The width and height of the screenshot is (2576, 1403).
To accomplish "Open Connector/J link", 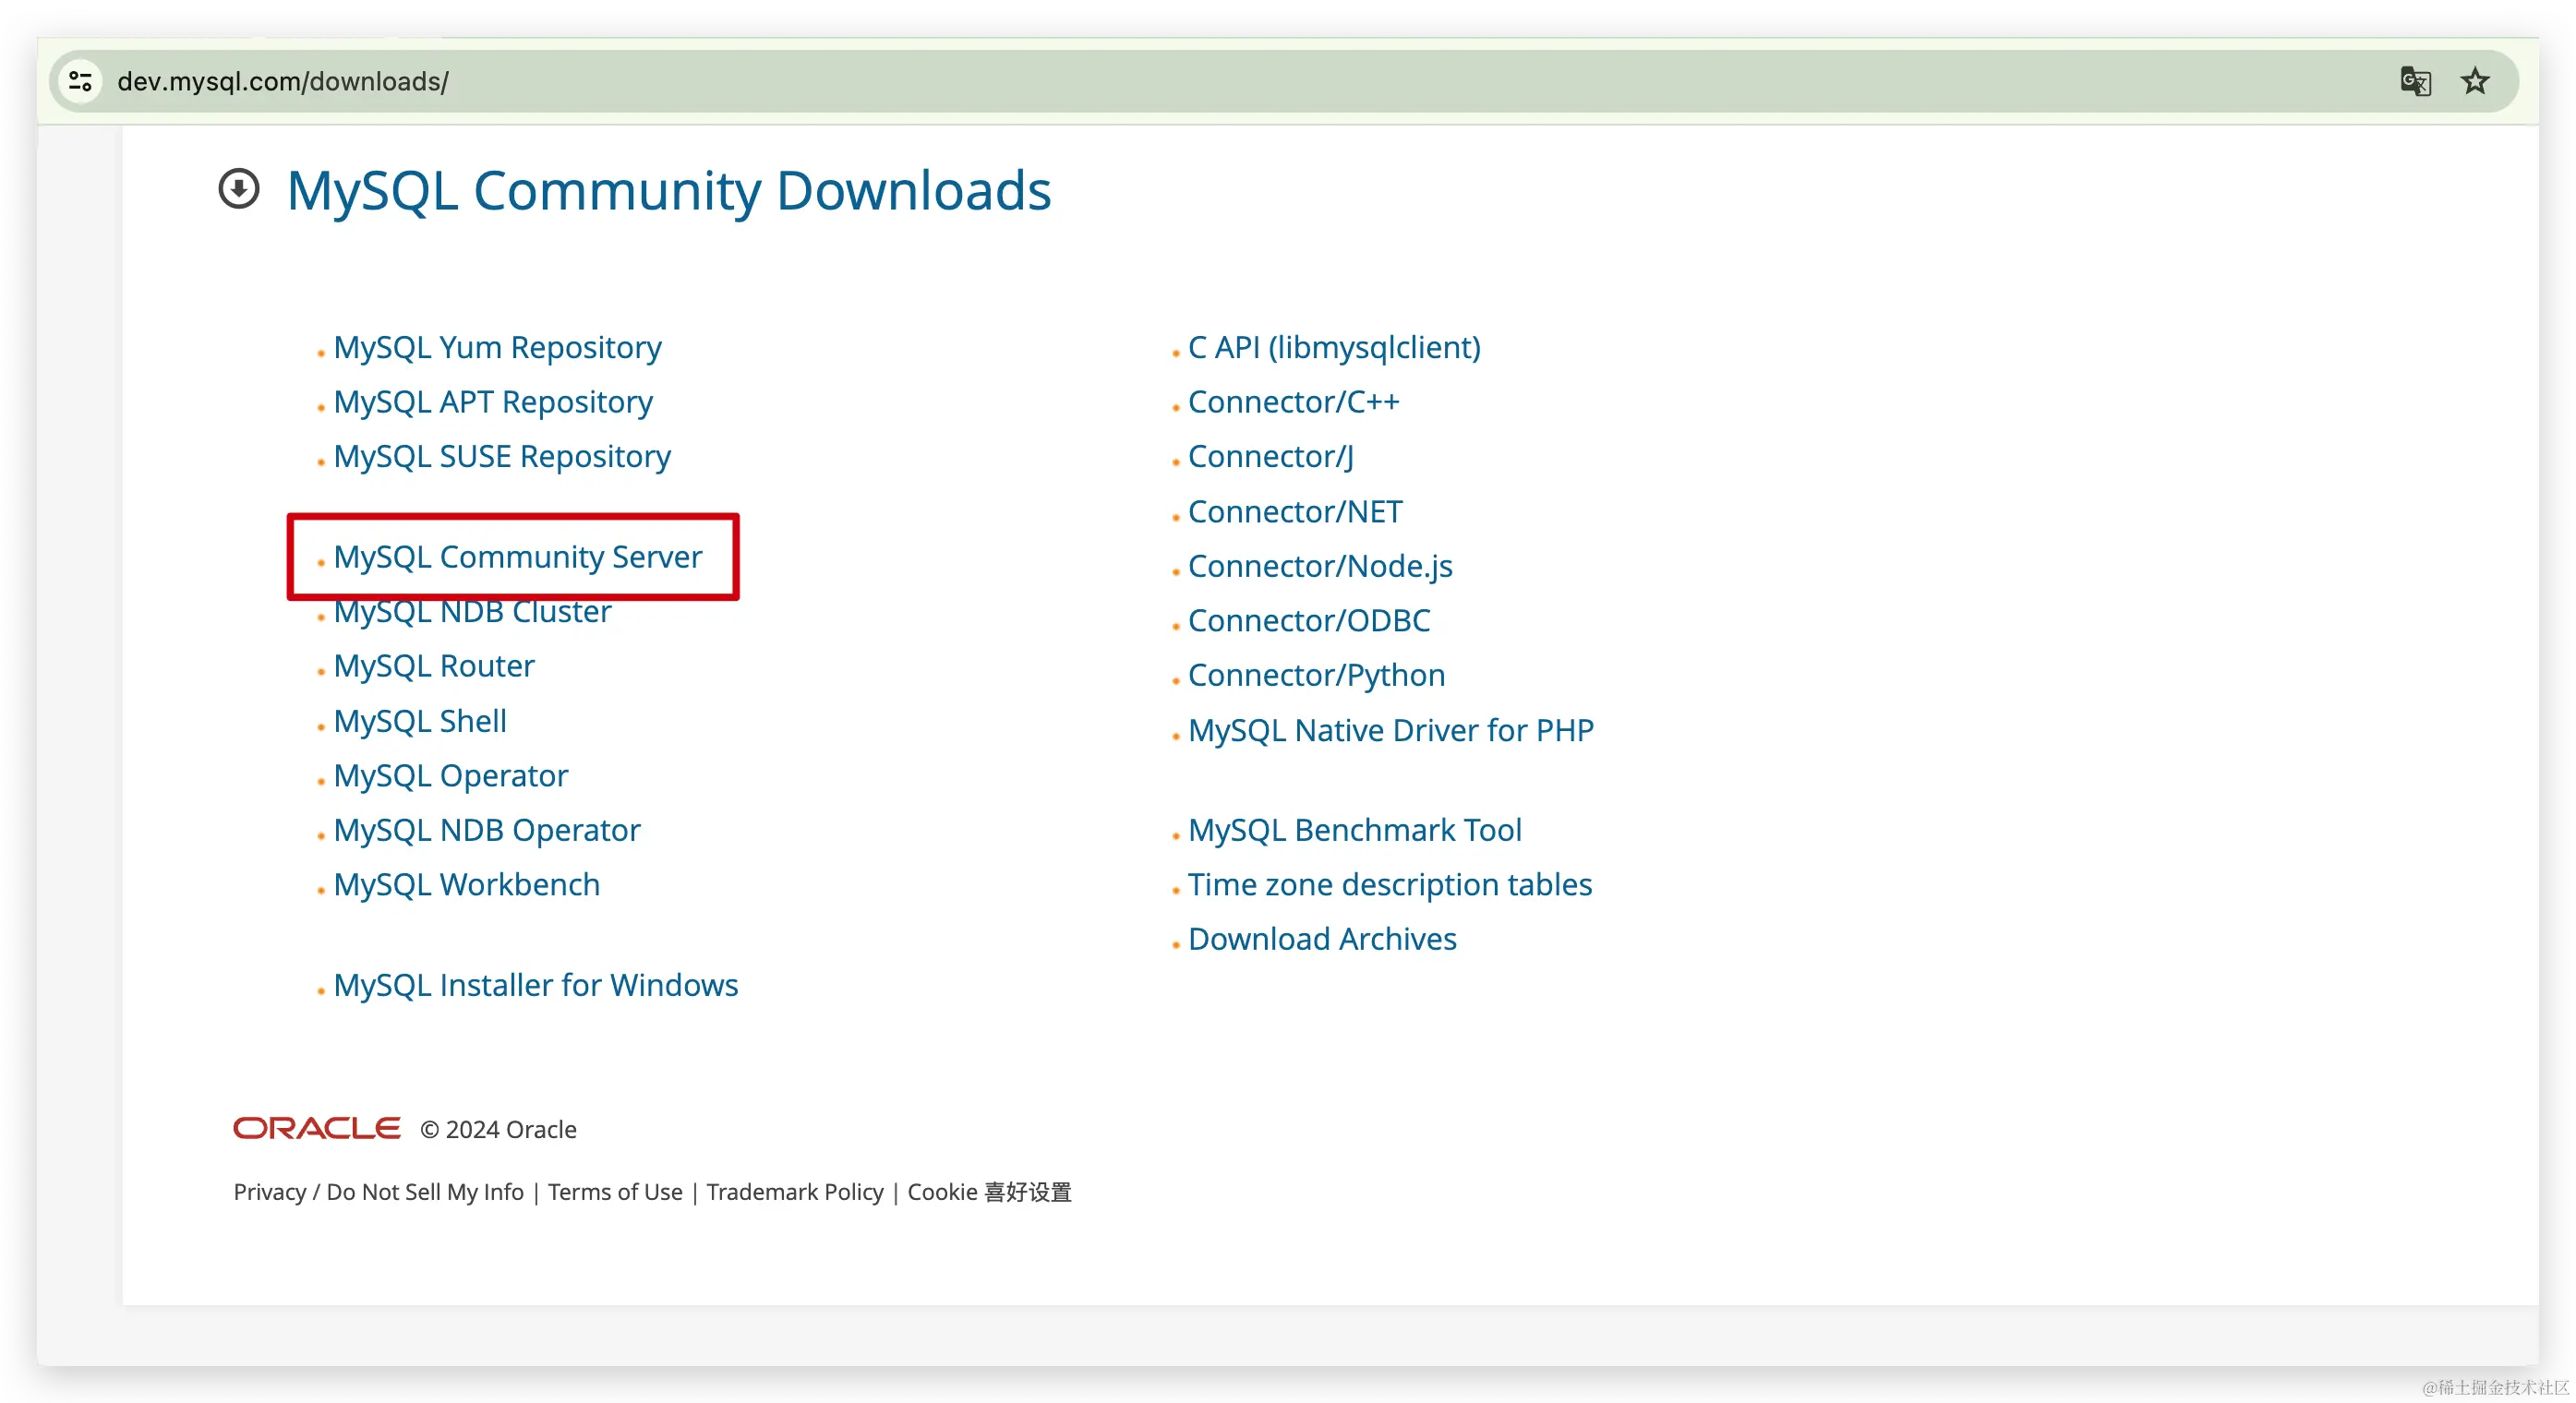I will (1271, 456).
